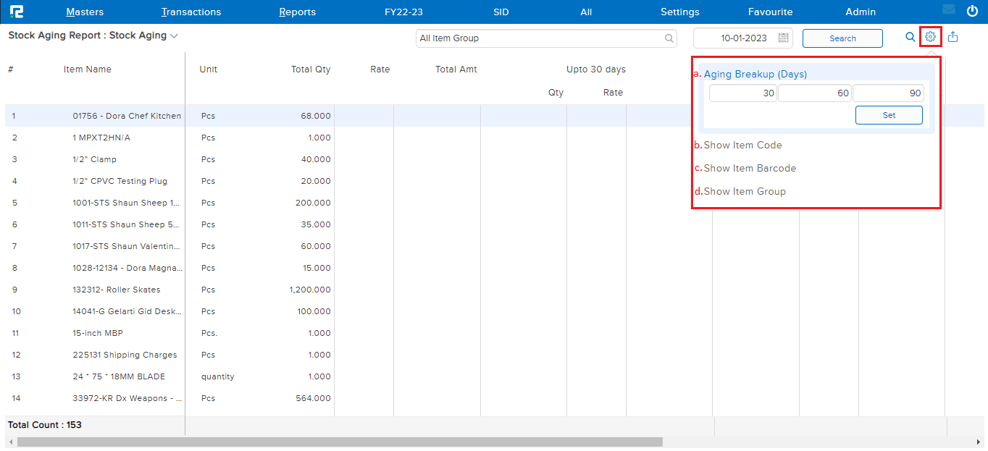Open the mail envelope icon
The height and width of the screenshot is (451, 988).
click(x=948, y=10)
